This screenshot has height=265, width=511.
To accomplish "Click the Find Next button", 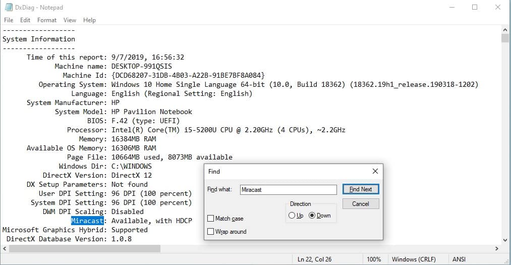I will (361, 189).
